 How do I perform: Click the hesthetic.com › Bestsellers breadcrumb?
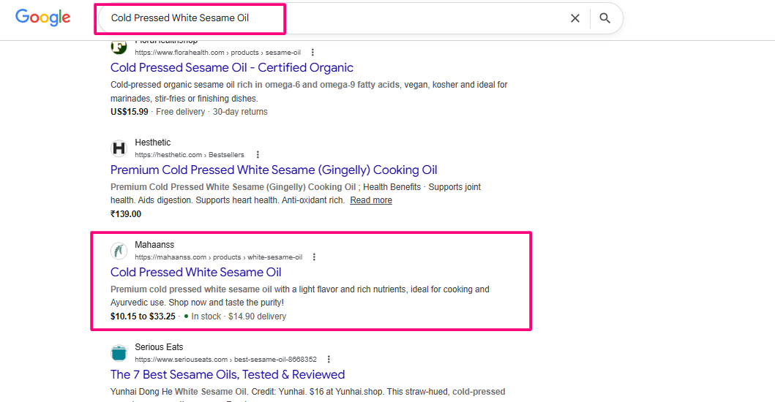click(x=190, y=154)
